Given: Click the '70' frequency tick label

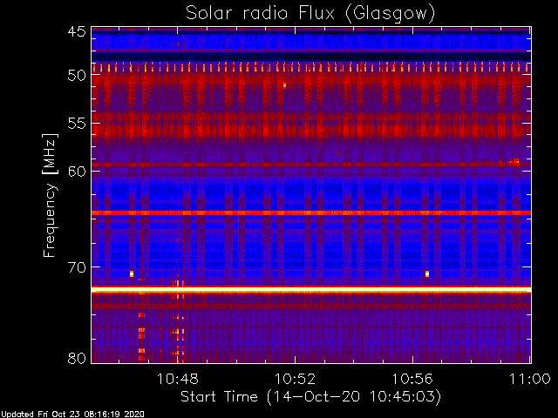Looking at the screenshot, I should pos(77,267).
